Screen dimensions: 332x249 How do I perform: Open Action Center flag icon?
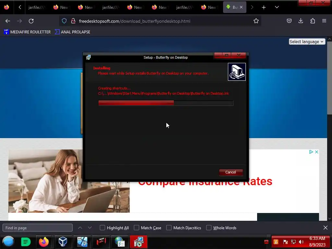[285, 242]
